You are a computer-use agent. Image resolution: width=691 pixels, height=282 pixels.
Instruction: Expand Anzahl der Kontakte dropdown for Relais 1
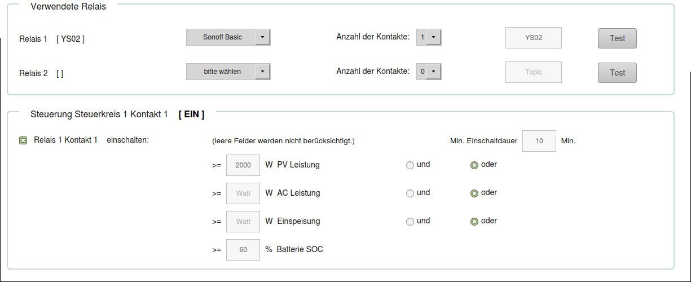tap(429, 37)
